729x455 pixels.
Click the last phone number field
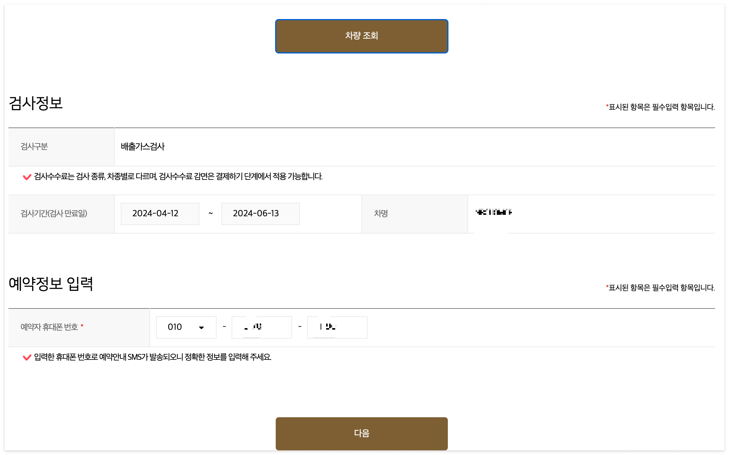coord(337,327)
